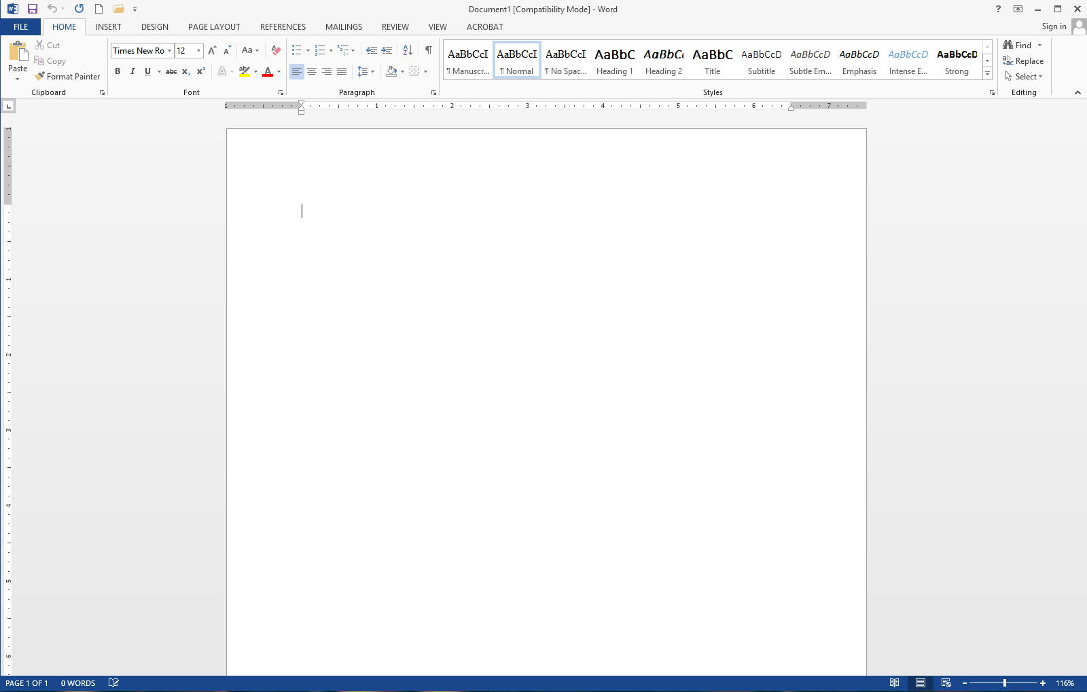1087x692 pixels.
Task: Toggle paragraph marks visibility
Action: point(427,50)
